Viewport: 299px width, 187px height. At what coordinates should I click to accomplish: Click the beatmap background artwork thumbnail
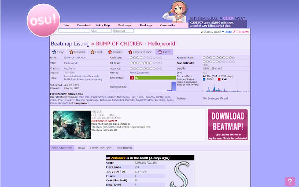[x=72, y=125]
